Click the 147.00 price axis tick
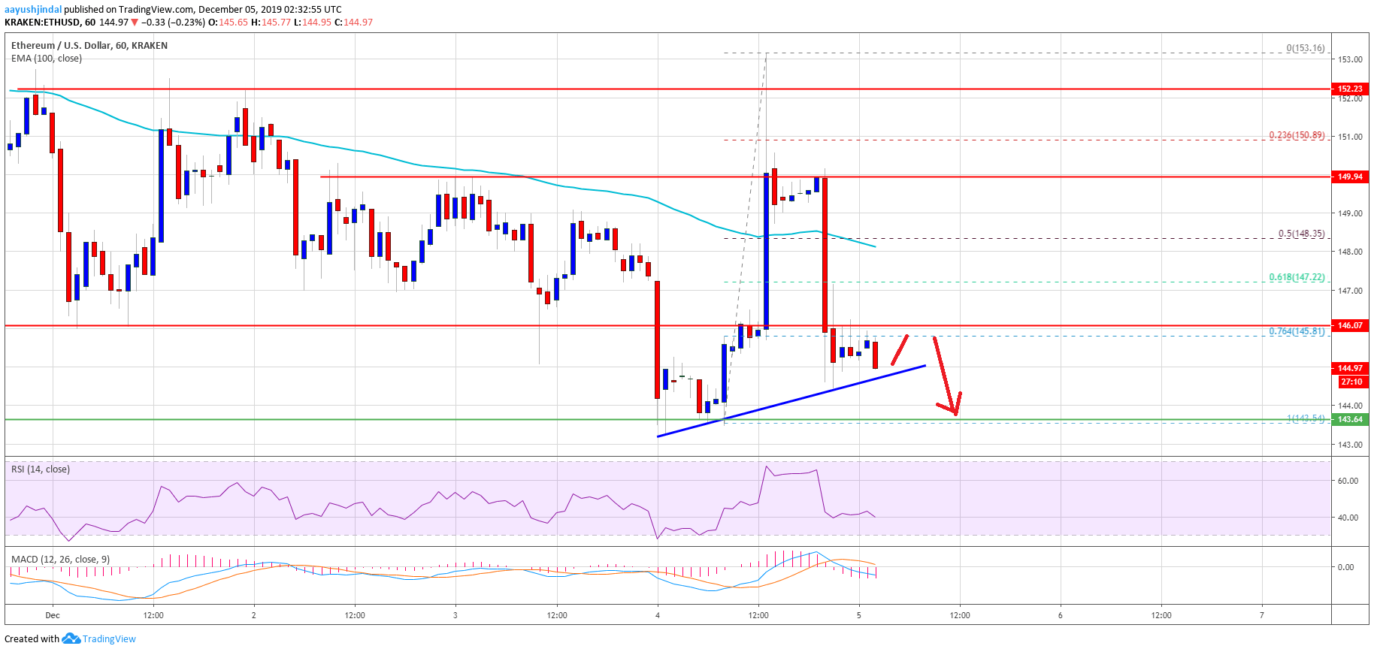 (1350, 291)
